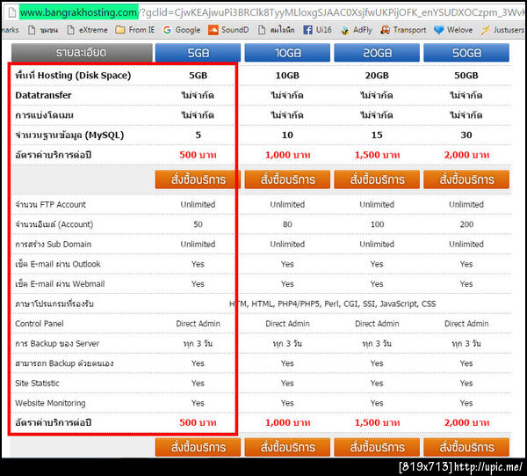
Task: Order the 5GB plan with upper orange button
Action: (198, 179)
